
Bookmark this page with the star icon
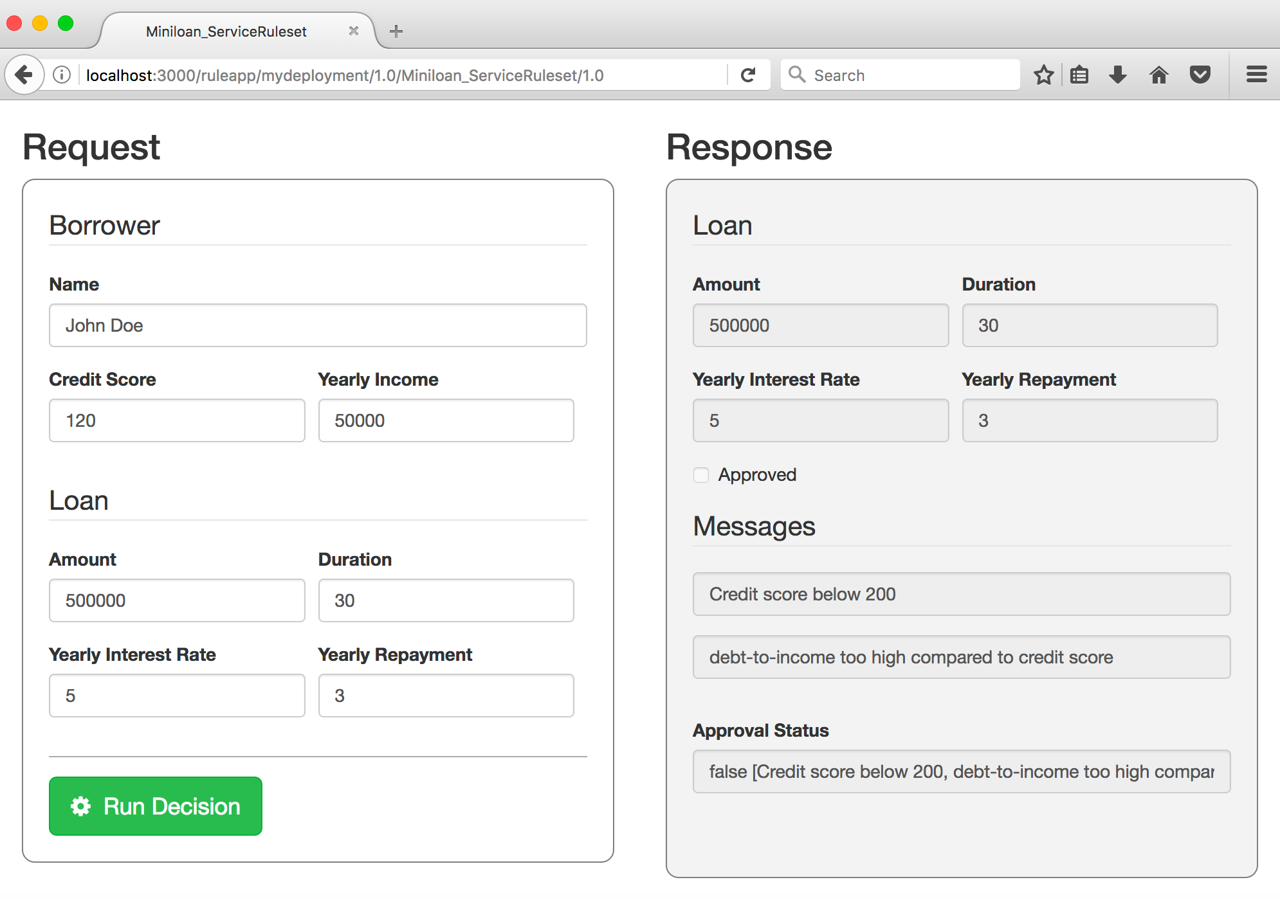pos(1043,75)
